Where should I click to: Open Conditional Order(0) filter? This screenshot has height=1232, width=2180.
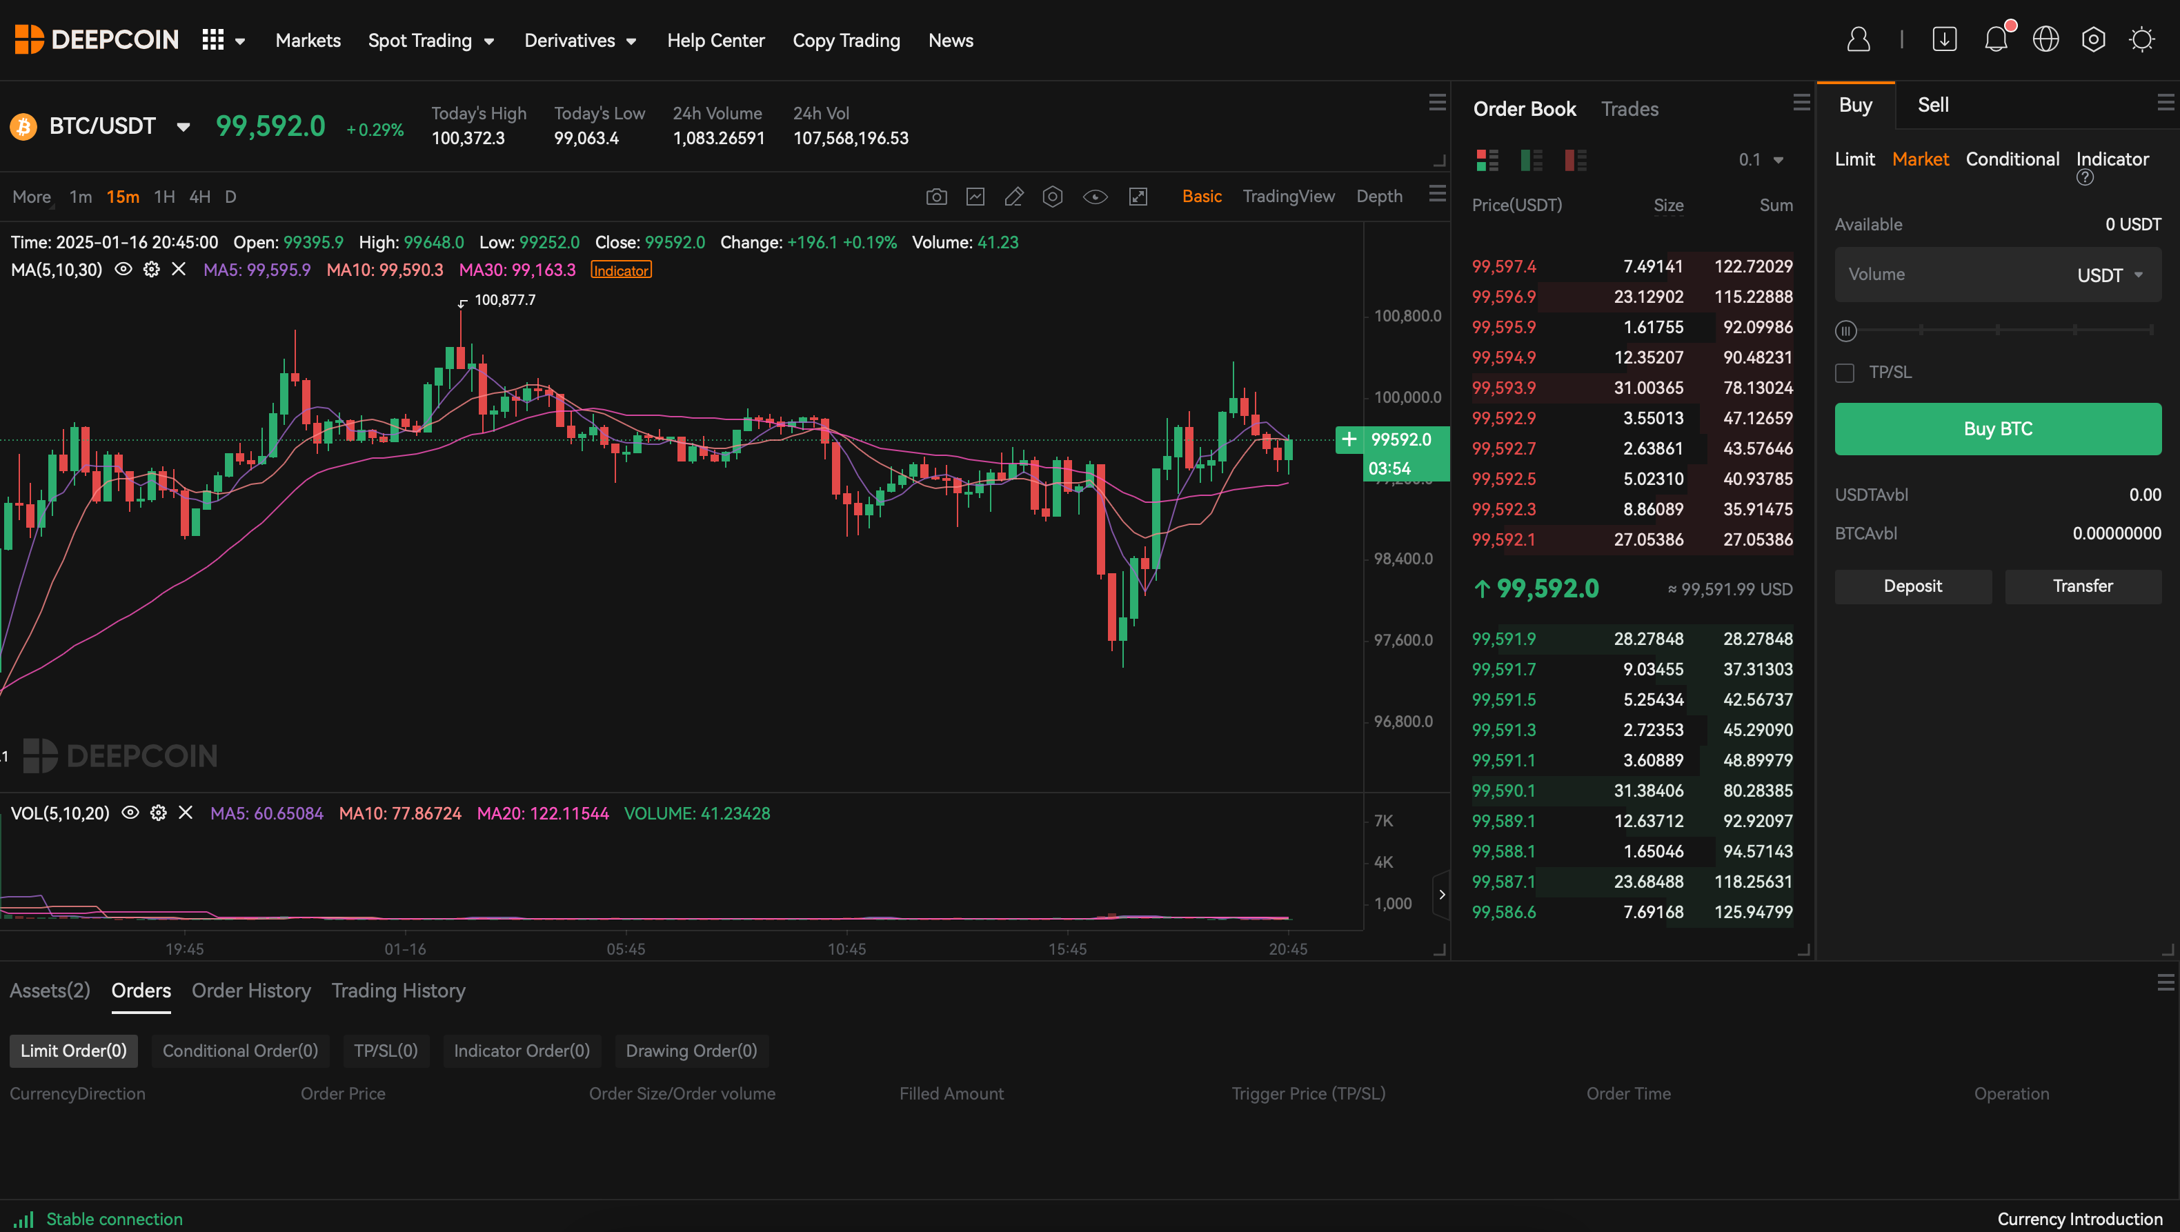(240, 1051)
